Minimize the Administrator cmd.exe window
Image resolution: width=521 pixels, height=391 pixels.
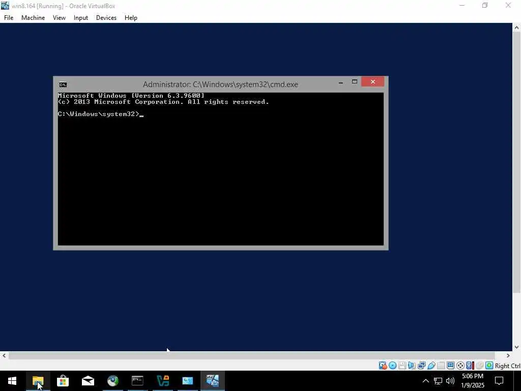coord(340,82)
